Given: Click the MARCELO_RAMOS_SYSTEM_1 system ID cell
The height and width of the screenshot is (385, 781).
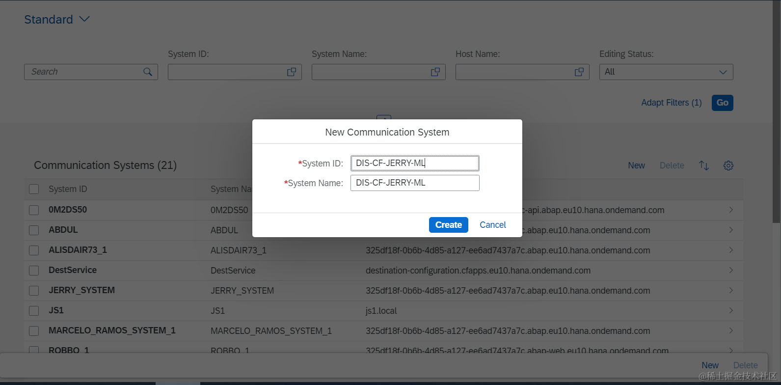Looking at the screenshot, I should tap(112, 330).
